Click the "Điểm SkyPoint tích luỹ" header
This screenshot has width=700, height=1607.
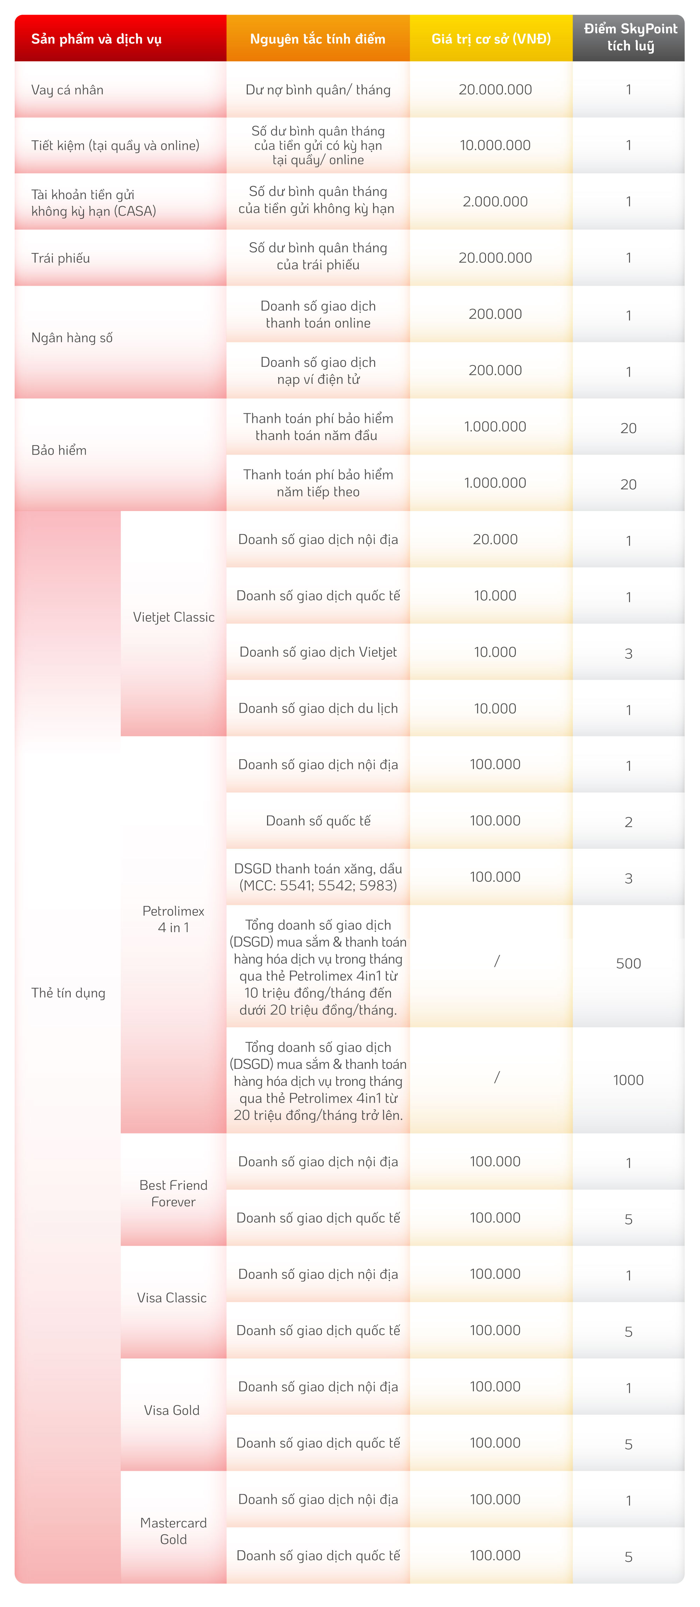(630, 37)
